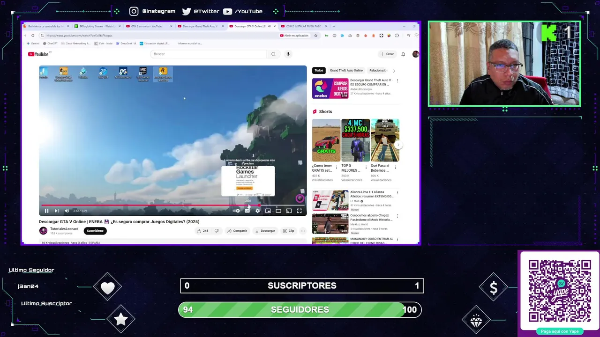Click the YouTube icon in overlay header
The width and height of the screenshot is (600, 337).
click(227, 11)
